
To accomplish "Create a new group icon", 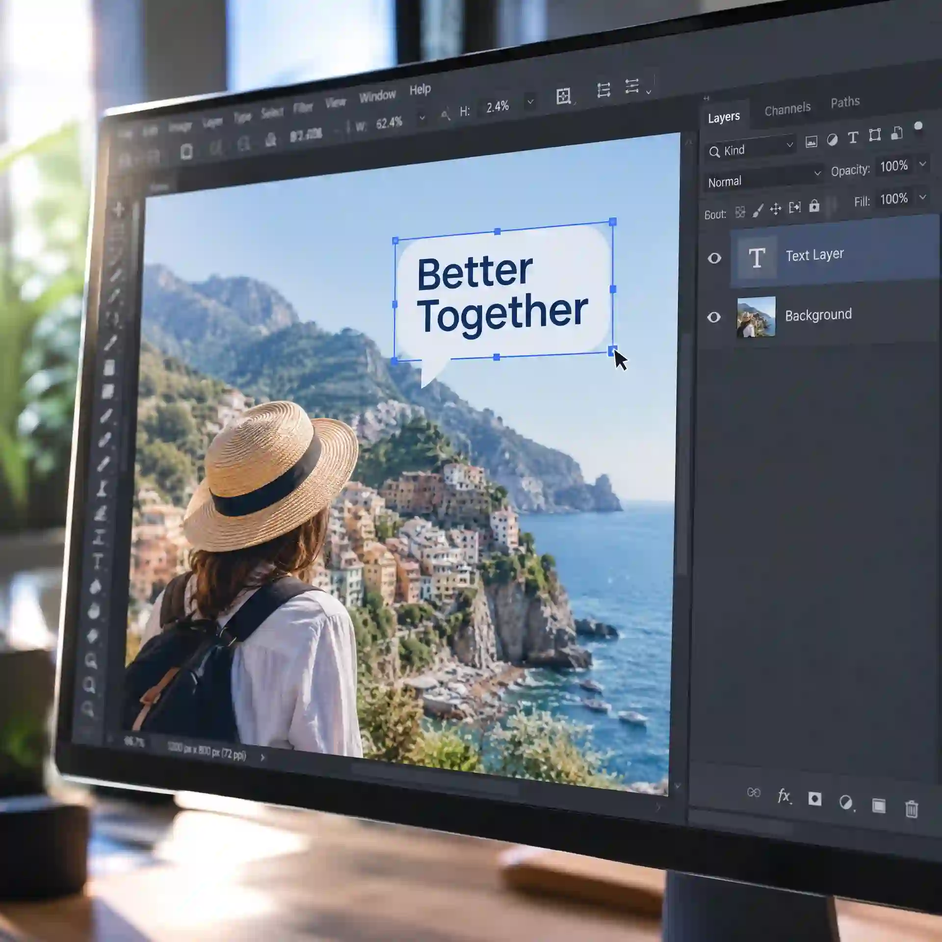I will pos(879,806).
